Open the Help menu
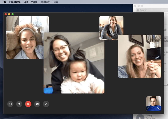Image resolution: width=168 pixels, height=119 pixels. 55,2
